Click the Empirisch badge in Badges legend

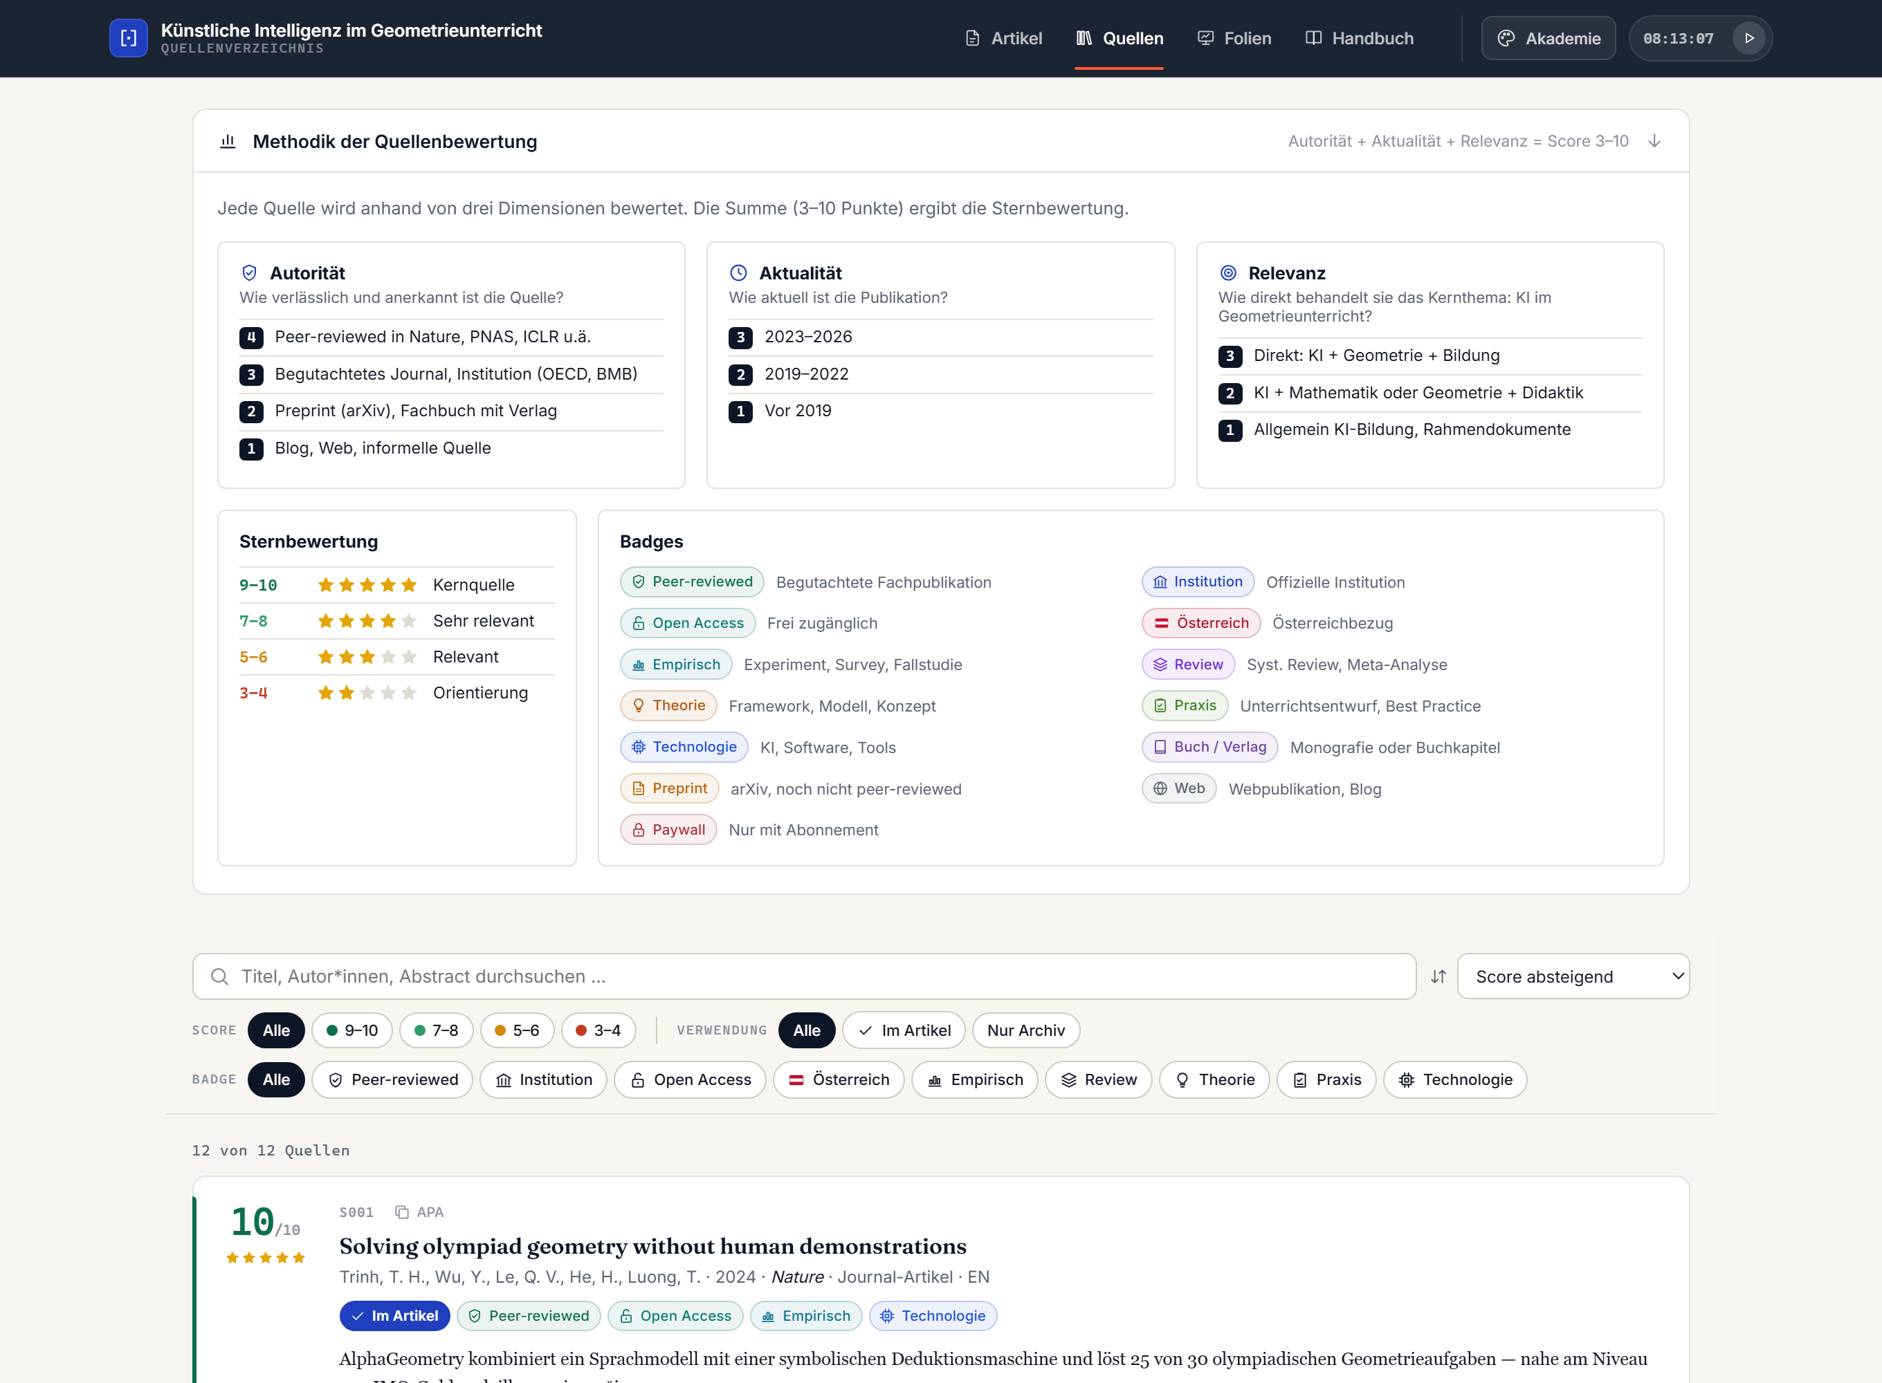pyautogui.click(x=676, y=664)
